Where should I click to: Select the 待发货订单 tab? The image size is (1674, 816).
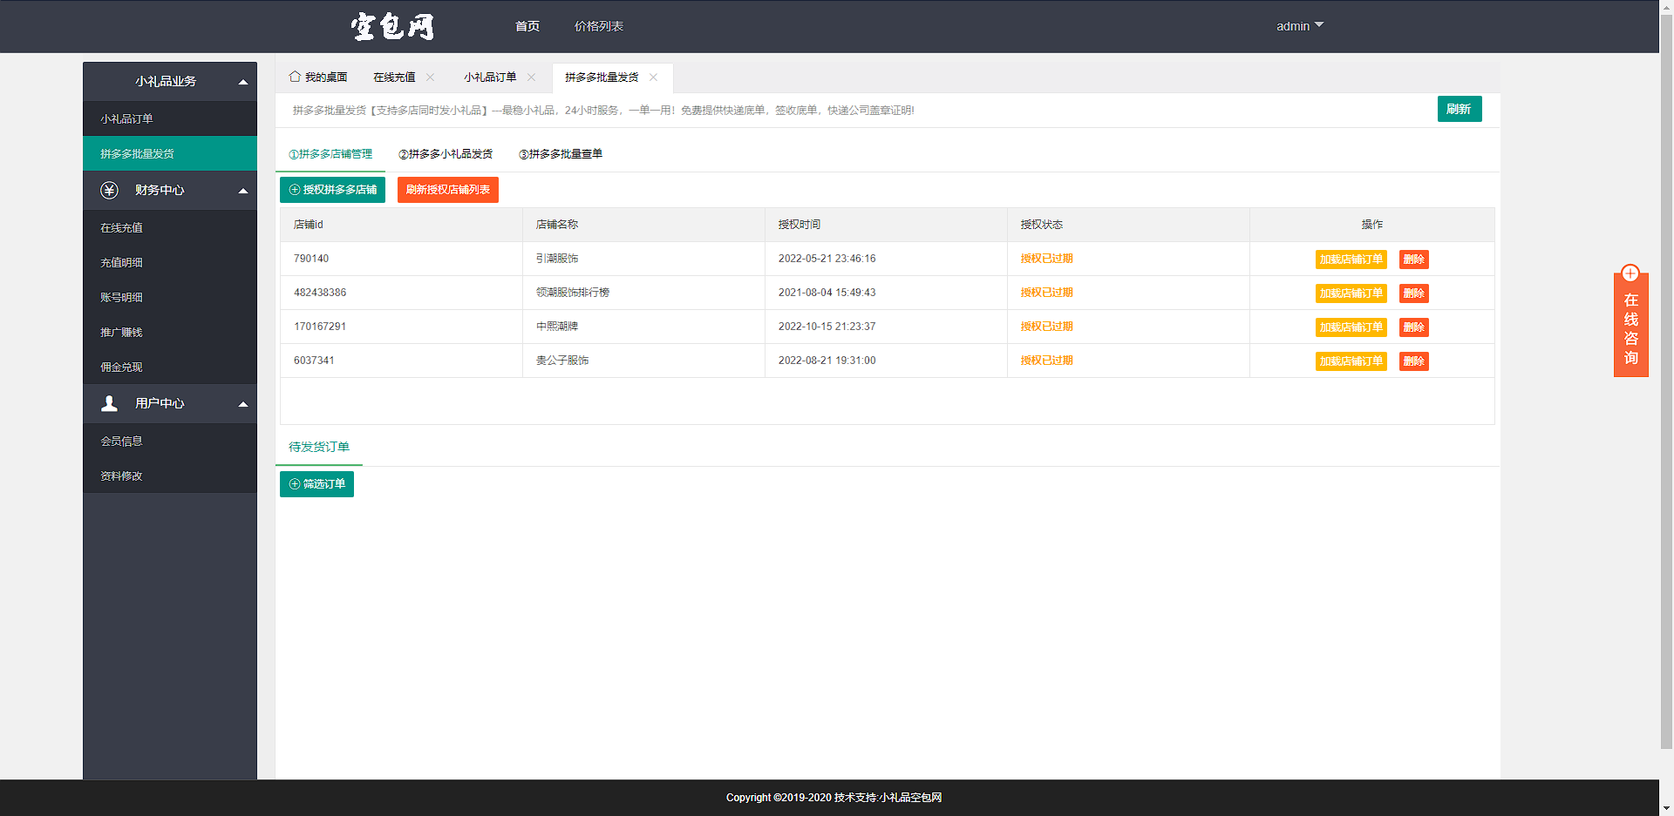click(319, 447)
